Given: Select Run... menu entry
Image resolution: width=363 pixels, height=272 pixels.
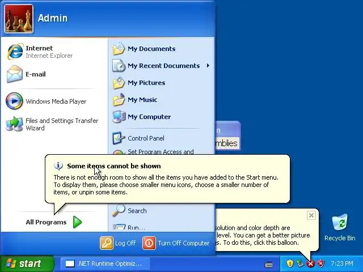Looking at the screenshot, I should [x=161, y=227].
